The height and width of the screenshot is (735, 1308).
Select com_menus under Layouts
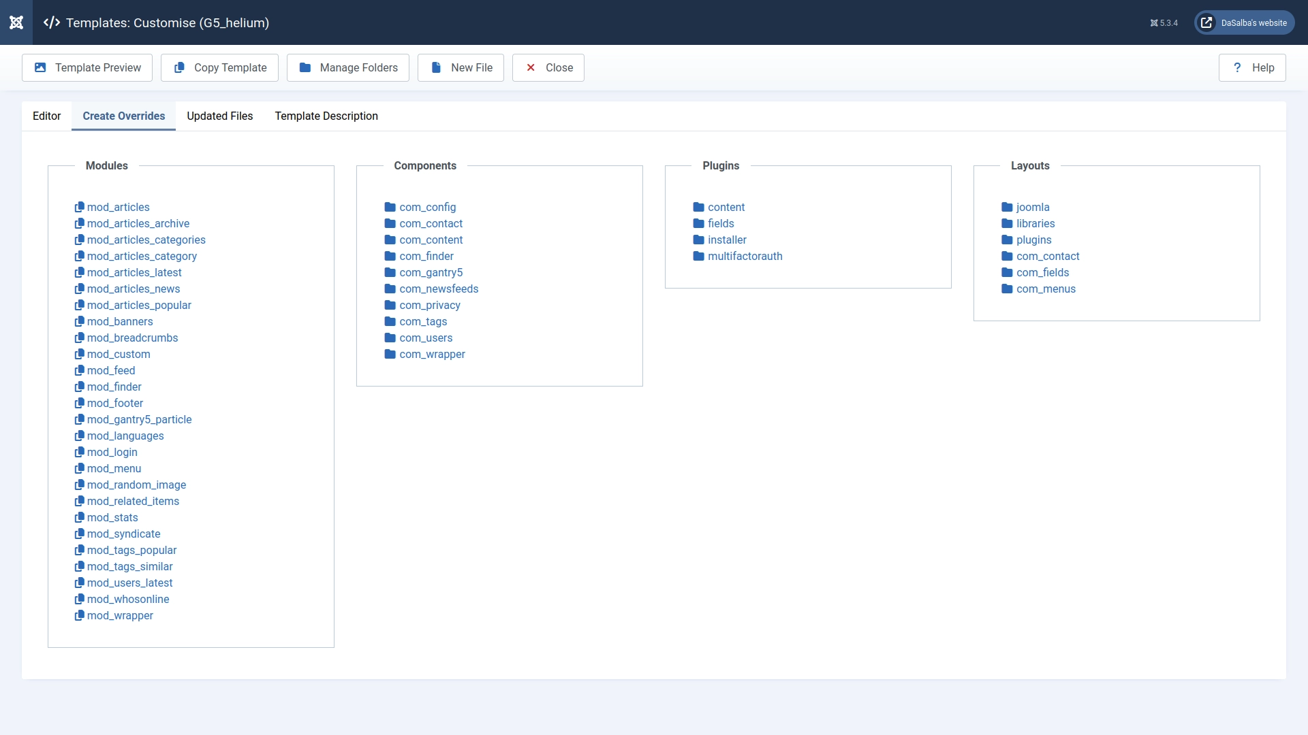point(1046,289)
